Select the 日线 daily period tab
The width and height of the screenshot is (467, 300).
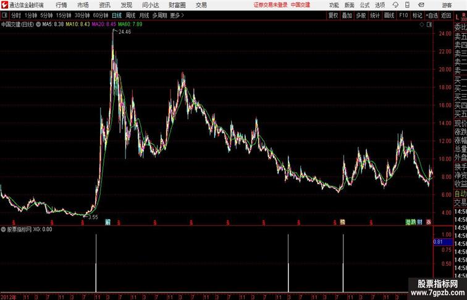coord(117,15)
